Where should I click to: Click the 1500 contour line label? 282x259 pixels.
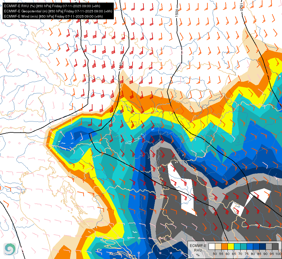pos(177,13)
